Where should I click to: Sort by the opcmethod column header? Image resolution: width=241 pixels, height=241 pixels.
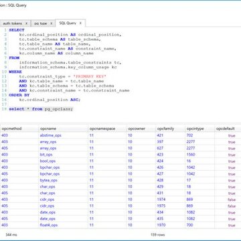tap(11, 129)
